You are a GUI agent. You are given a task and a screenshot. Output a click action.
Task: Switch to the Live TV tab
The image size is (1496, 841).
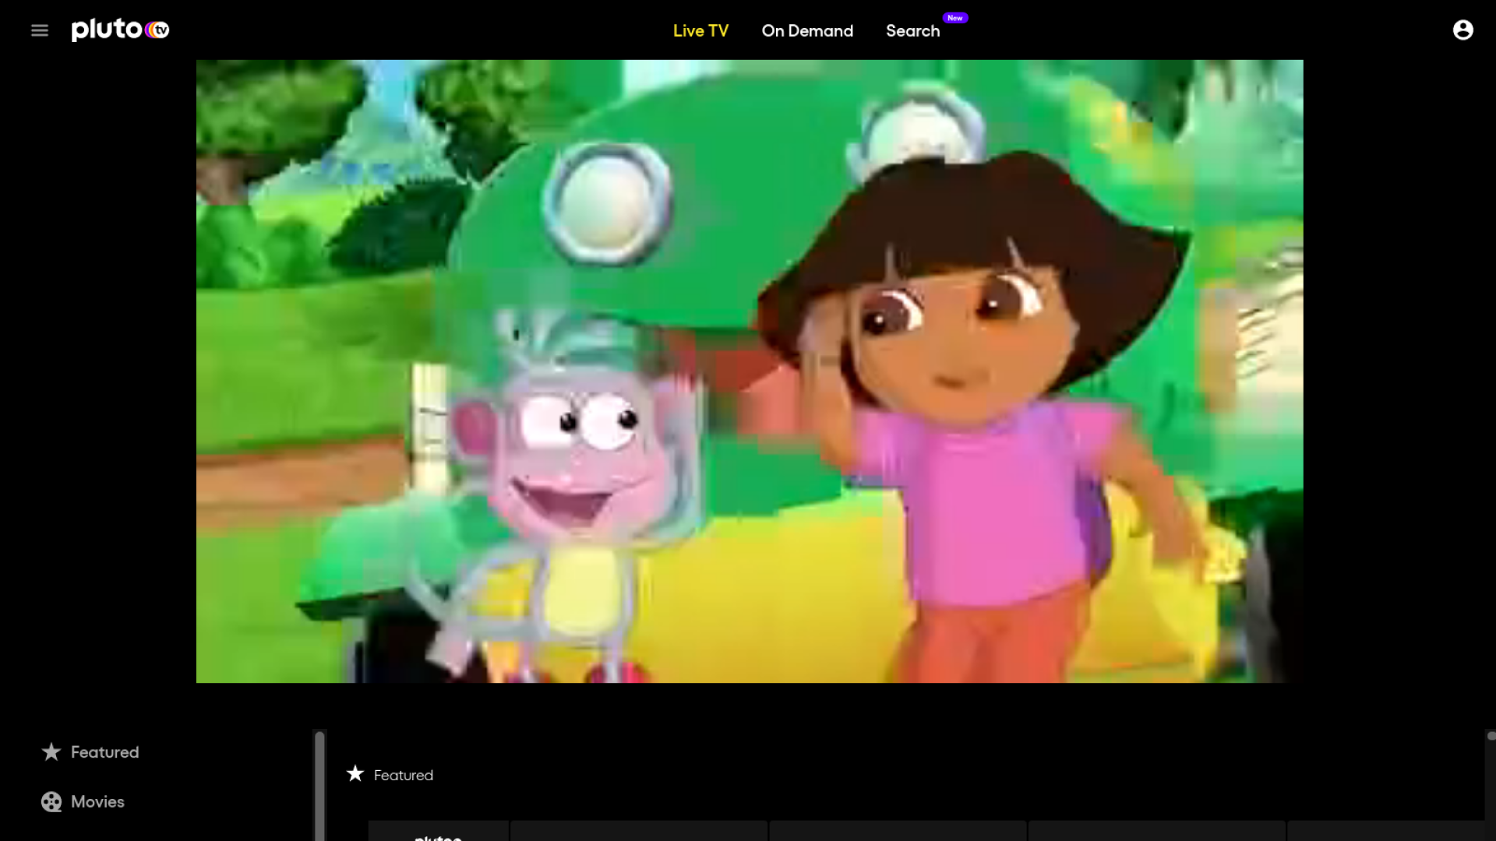pyautogui.click(x=700, y=30)
